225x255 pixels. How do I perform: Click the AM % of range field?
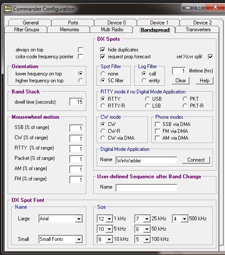point(76,169)
